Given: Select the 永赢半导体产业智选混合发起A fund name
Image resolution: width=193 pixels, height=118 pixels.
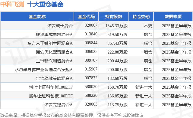Looking at the screenshot, I should coord(43,70).
